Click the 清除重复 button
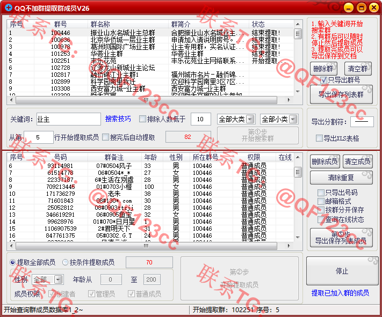This screenshot has width=382, height=317. coord(341,178)
